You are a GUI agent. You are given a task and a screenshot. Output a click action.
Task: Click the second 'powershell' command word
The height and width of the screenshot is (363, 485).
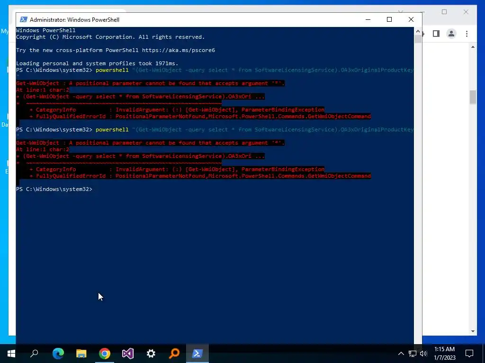tap(112, 130)
